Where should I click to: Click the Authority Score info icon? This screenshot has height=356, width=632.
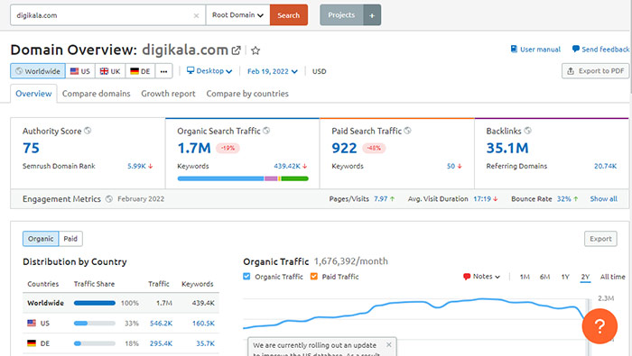pos(88,131)
